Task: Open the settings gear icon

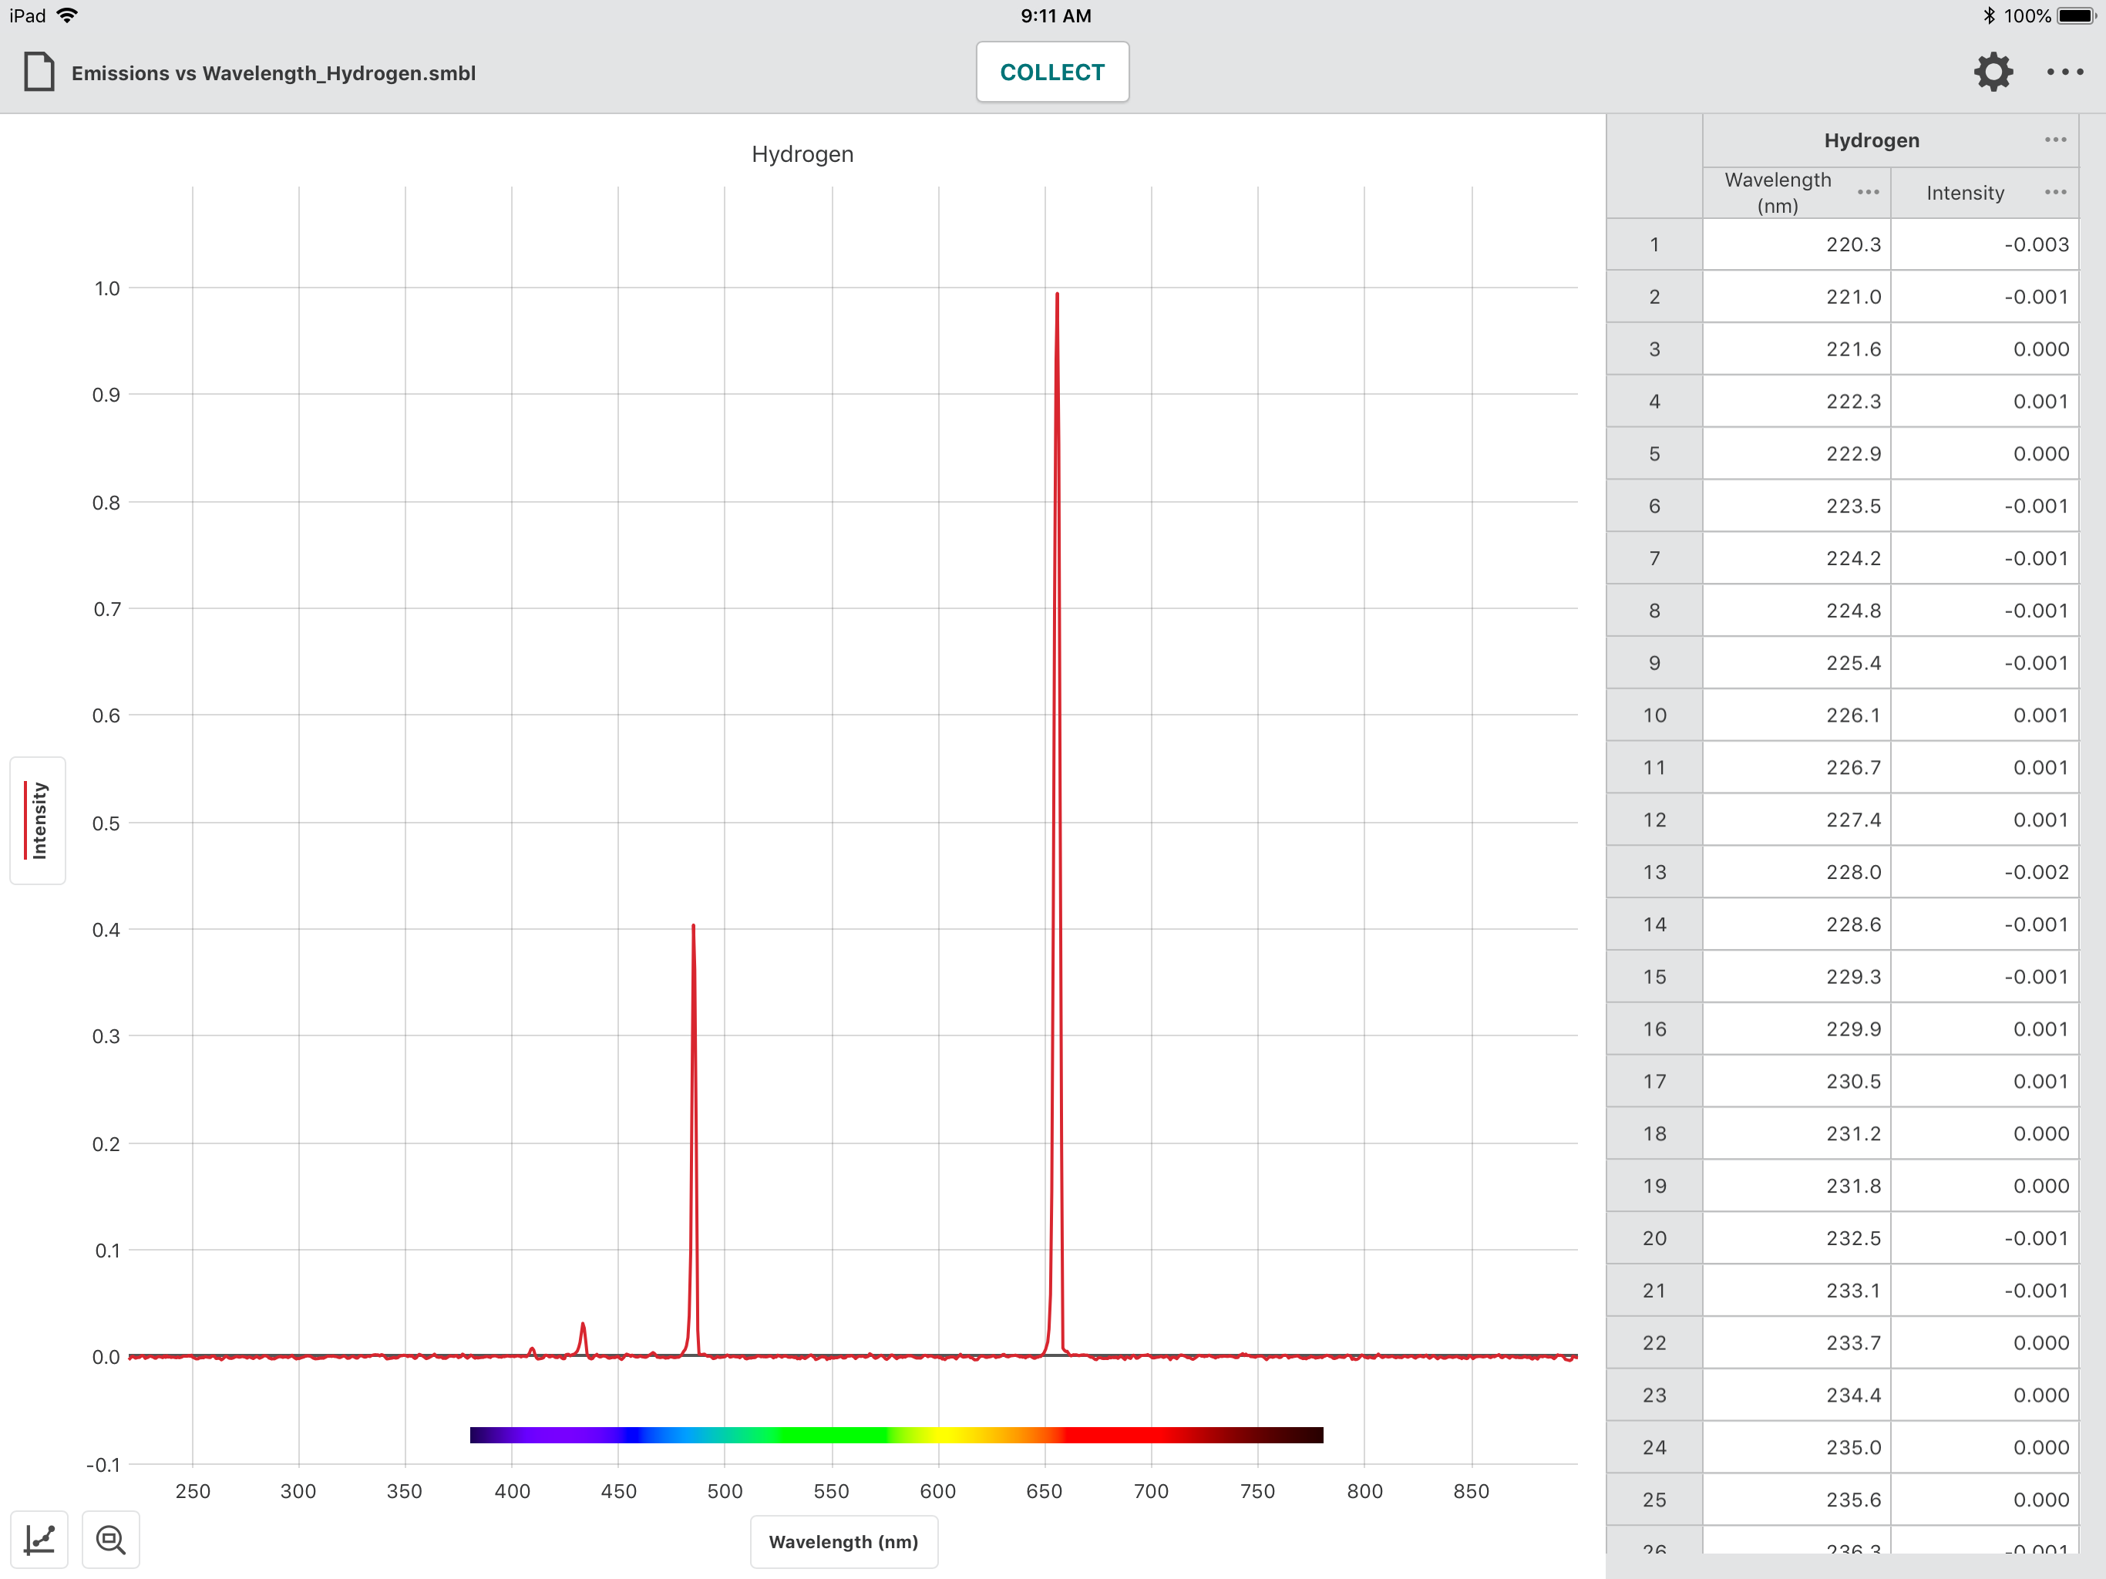Action: 1993,72
